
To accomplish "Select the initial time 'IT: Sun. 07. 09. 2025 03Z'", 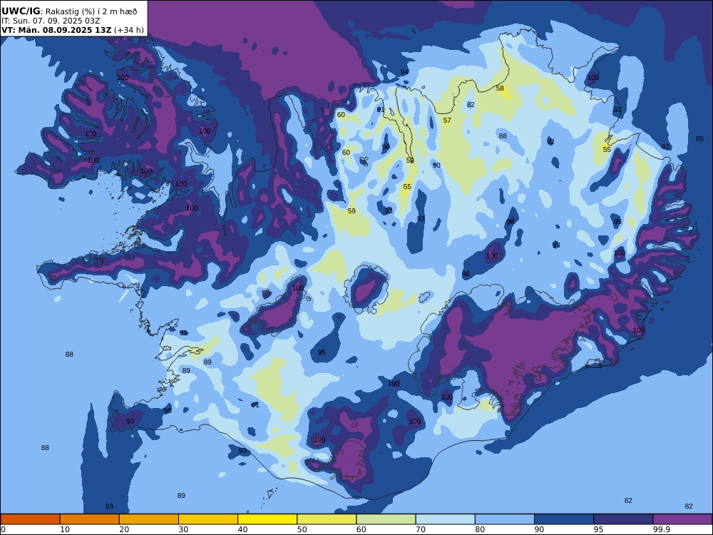I will [51, 21].
